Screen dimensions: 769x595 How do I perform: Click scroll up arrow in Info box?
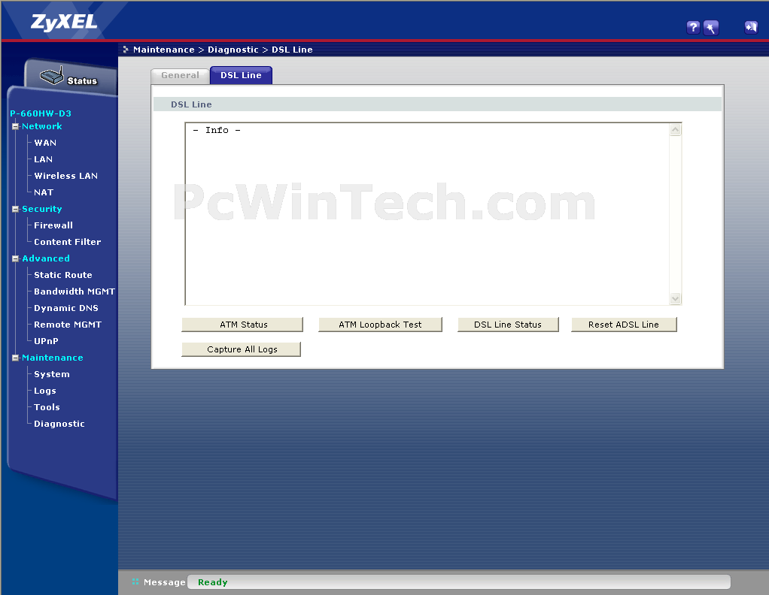pyautogui.click(x=676, y=130)
